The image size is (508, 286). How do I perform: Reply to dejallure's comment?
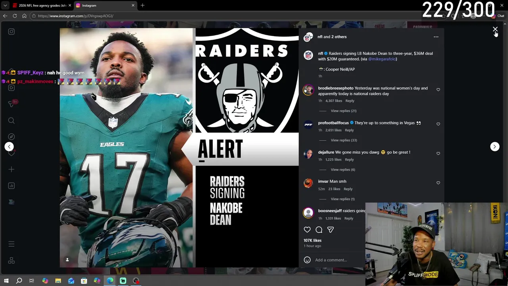tap(349, 160)
